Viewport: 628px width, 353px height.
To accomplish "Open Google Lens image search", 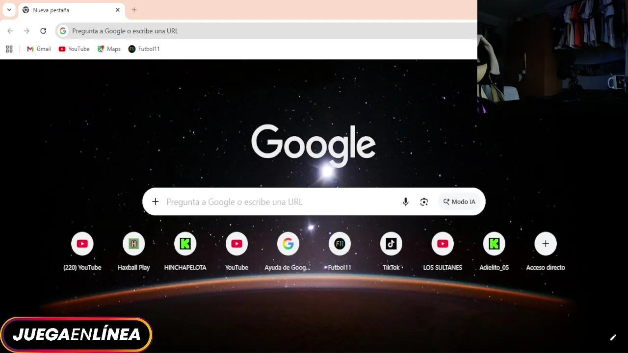I will [x=424, y=202].
